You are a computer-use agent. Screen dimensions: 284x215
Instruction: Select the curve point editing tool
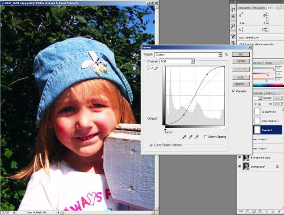point(150,68)
